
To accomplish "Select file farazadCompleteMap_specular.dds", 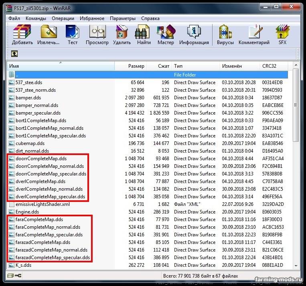I will click(53, 258).
